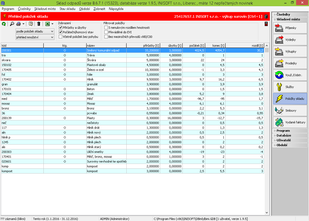Uncheck Počáteční/koncový stav
Screen dimensions: 309x221
pos(61,32)
